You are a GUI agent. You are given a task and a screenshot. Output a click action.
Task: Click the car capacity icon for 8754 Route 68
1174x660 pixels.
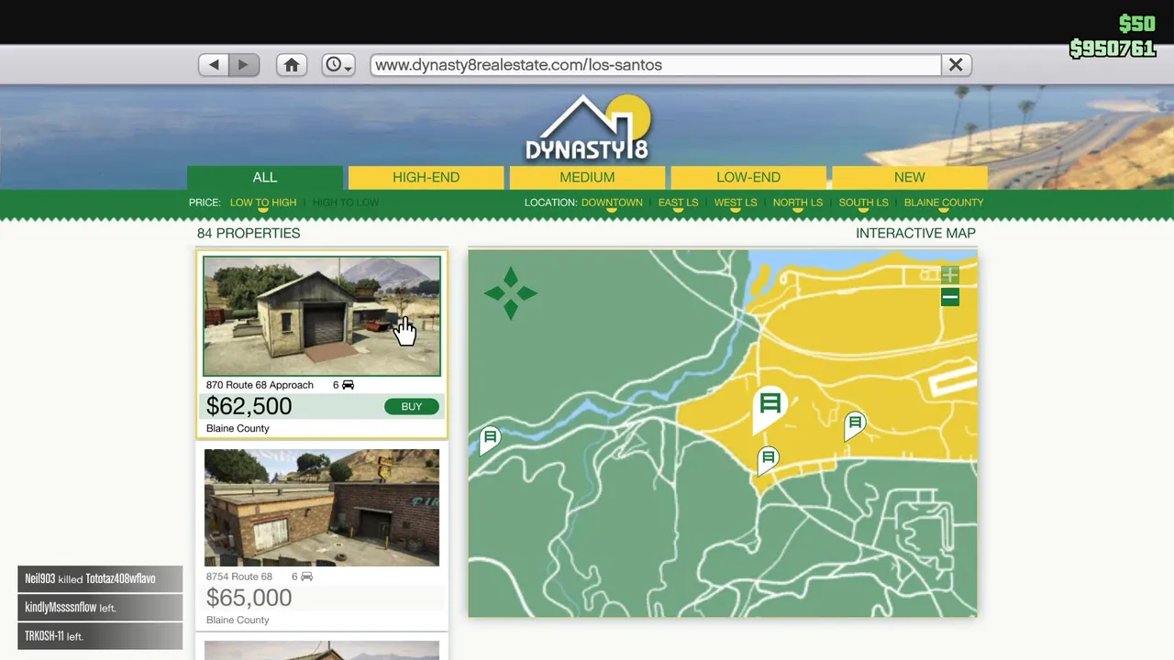307,577
